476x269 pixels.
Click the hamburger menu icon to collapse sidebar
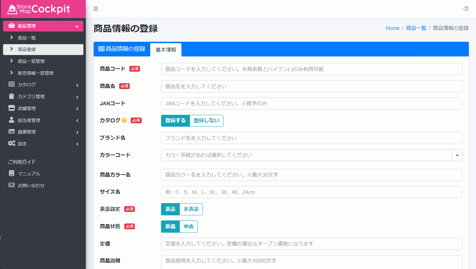pos(96,8)
